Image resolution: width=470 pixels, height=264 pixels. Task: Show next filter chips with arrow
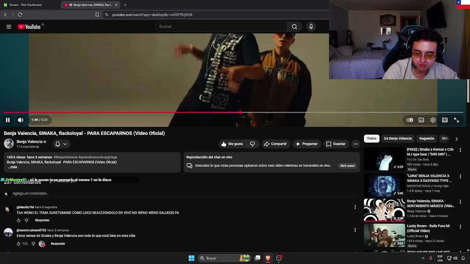(x=456, y=139)
